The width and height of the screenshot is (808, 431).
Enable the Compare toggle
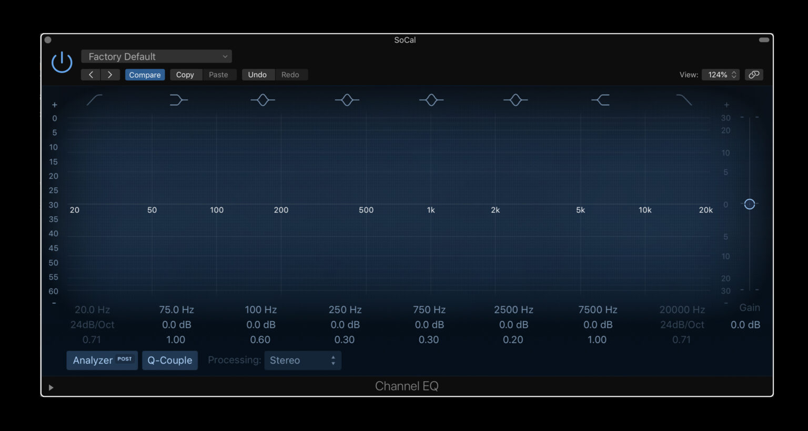click(145, 75)
